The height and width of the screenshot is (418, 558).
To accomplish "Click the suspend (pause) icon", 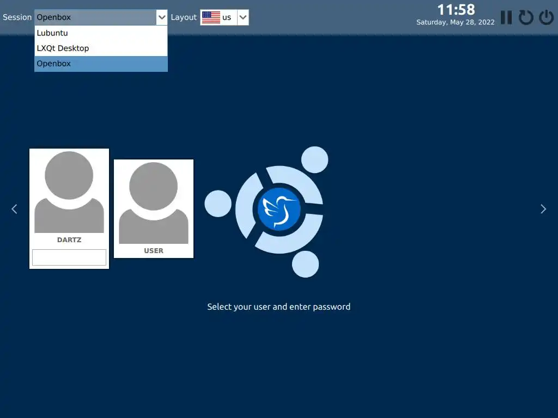I will click(x=506, y=17).
